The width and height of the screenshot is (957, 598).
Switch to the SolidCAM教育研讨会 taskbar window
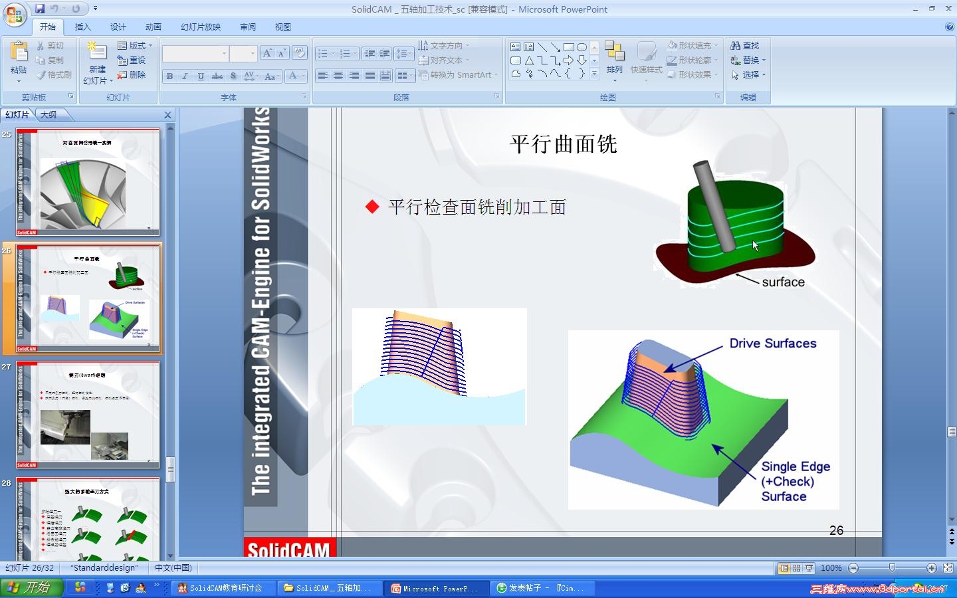pyautogui.click(x=223, y=588)
